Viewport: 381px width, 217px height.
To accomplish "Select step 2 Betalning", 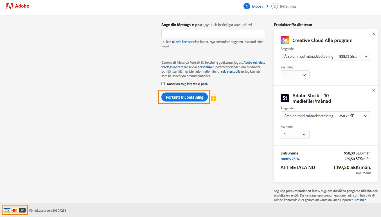I will [x=284, y=6].
